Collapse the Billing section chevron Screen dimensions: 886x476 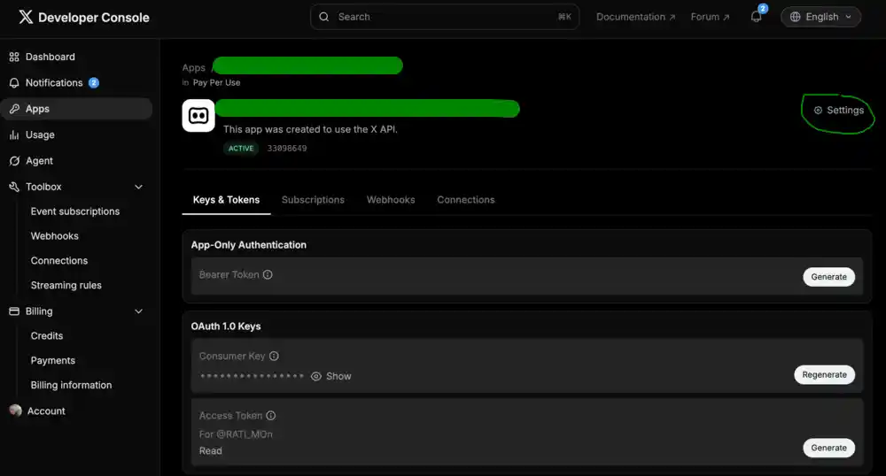138,311
